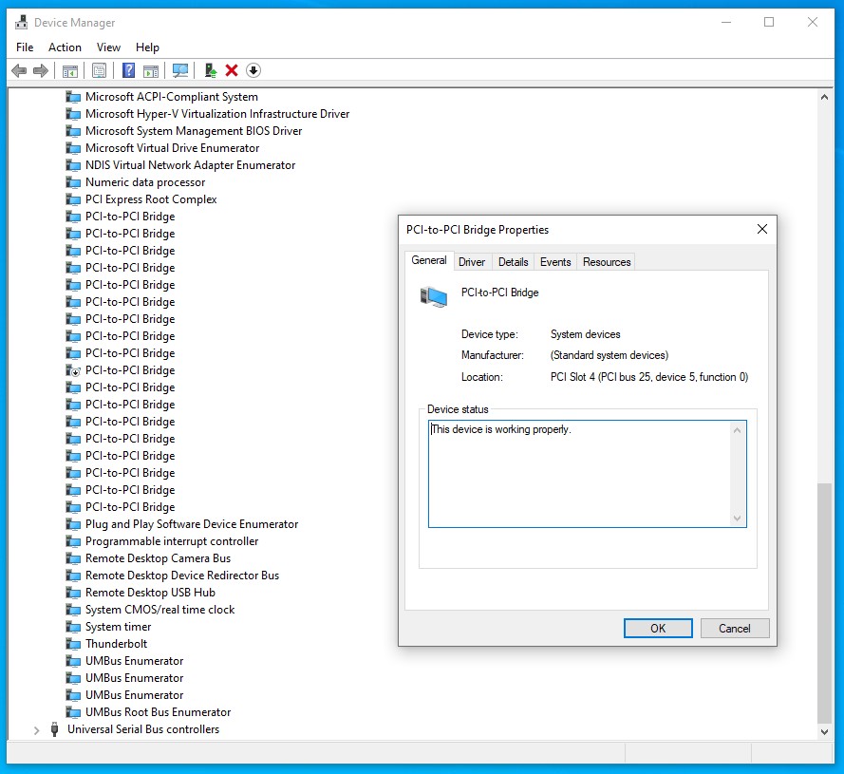Click the Back arrow in the toolbar

[19, 70]
